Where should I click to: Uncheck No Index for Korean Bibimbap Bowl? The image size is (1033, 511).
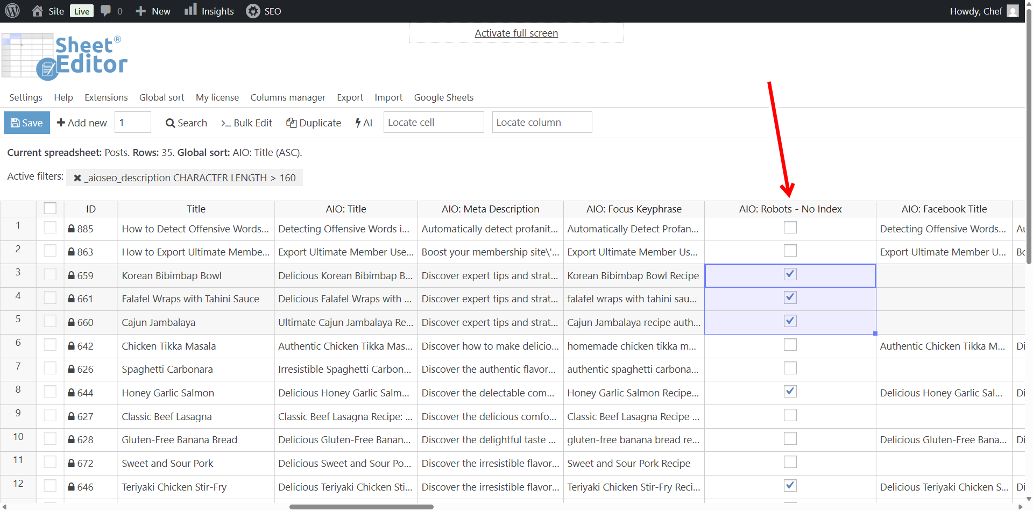click(x=790, y=274)
